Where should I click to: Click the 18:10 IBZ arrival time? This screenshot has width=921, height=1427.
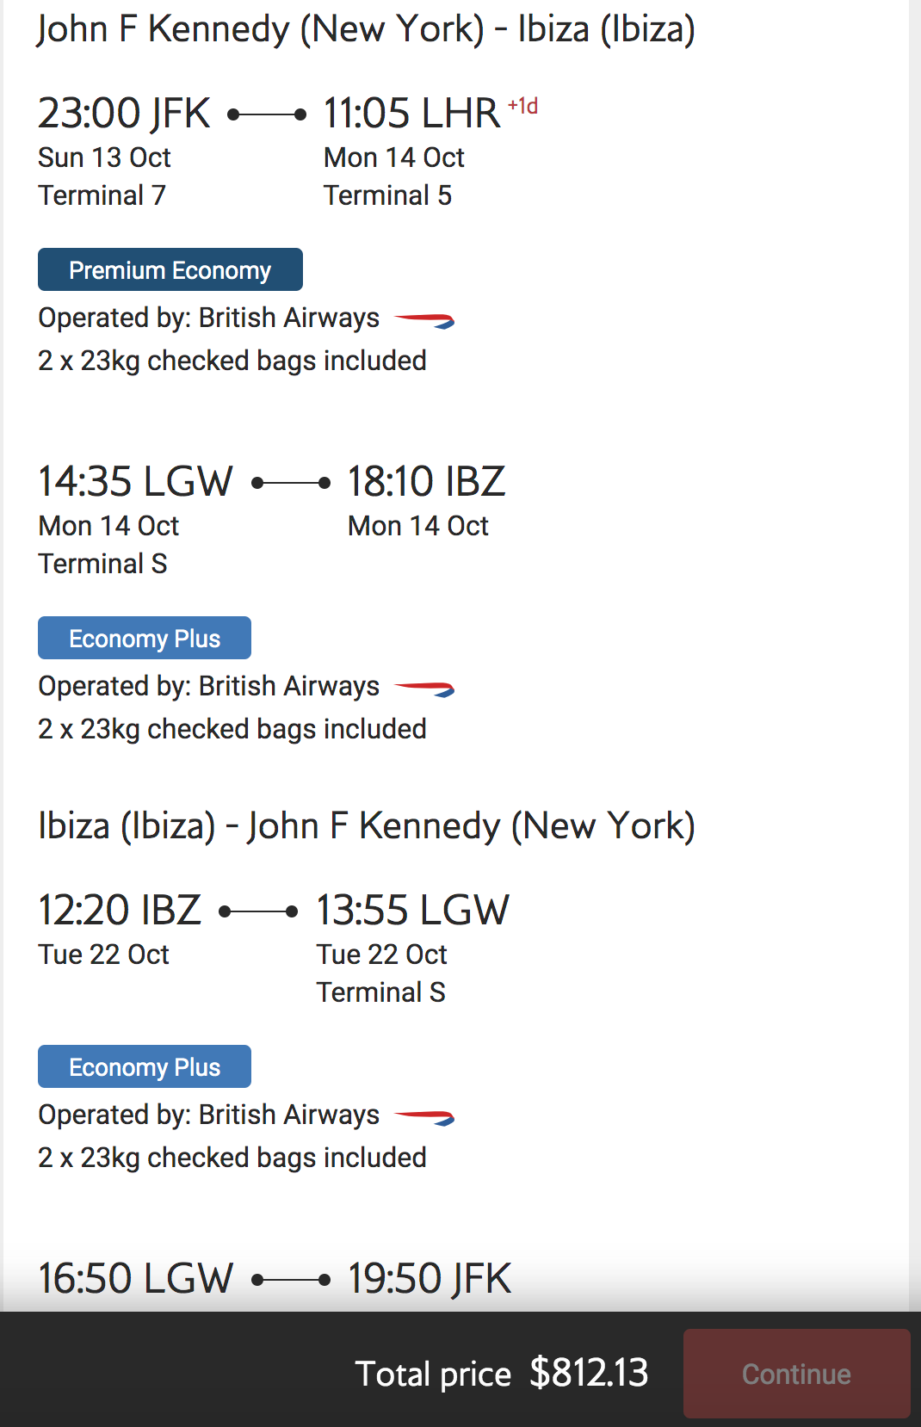pyautogui.click(x=426, y=482)
